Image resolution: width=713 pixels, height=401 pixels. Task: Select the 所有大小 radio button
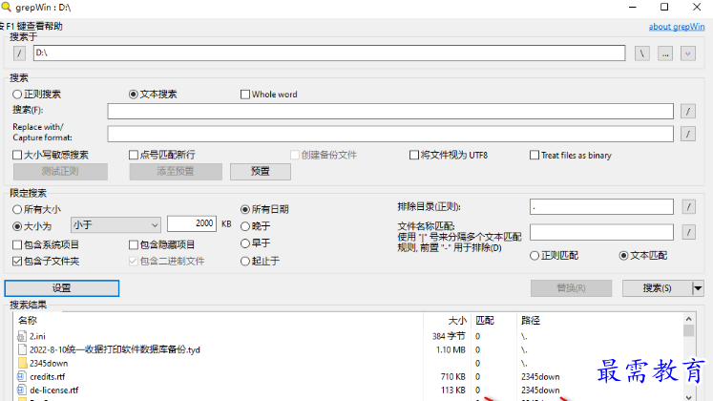pyautogui.click(x=17, y=209)
